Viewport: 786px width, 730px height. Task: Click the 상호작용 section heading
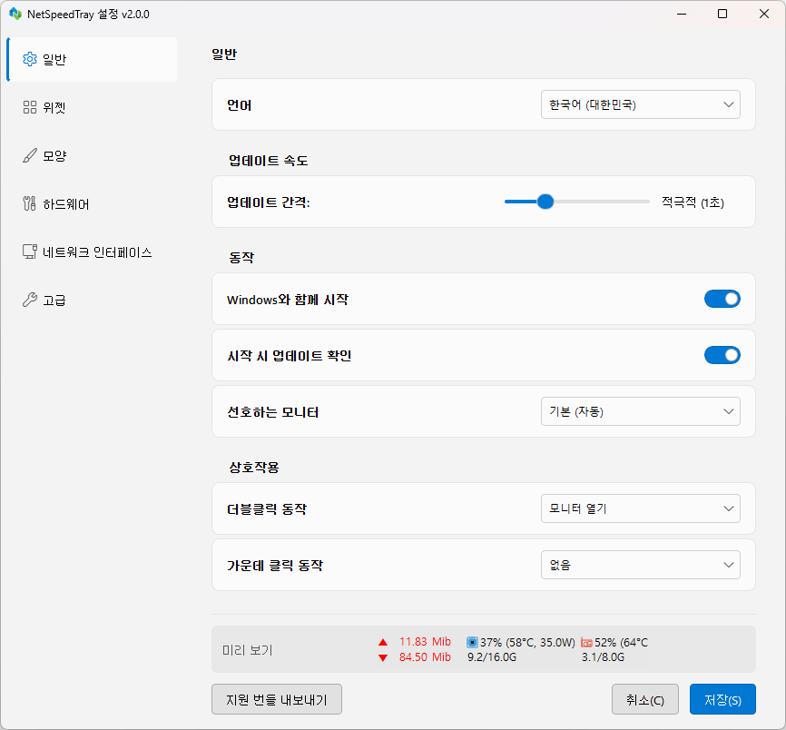pyautogui.click(x=254, y=468)
